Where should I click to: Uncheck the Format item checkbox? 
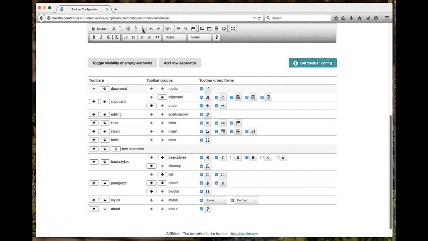point(232,200)
